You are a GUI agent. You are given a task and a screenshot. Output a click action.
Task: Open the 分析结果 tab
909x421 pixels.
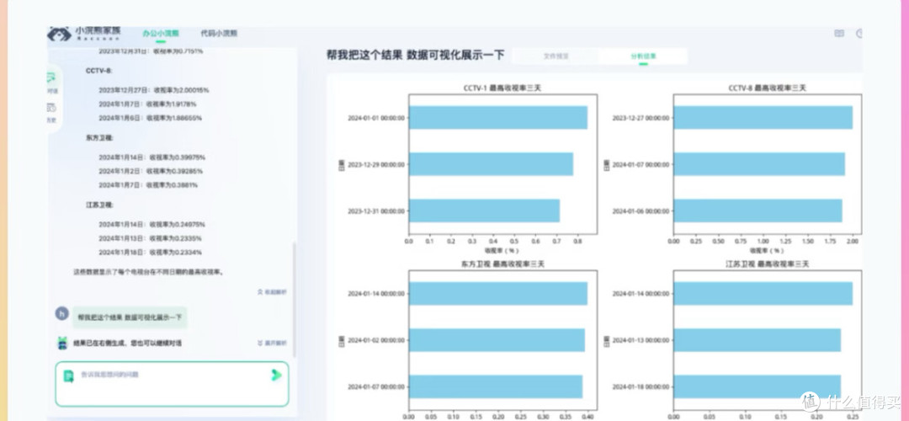tap(644, 56)
